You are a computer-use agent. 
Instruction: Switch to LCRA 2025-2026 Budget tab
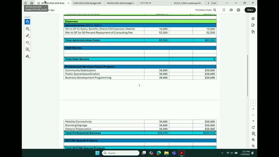(x=87, y=3)
